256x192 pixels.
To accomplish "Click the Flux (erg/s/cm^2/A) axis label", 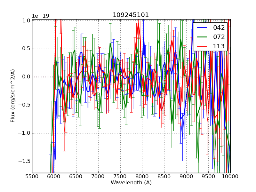I will pos(13,96).
